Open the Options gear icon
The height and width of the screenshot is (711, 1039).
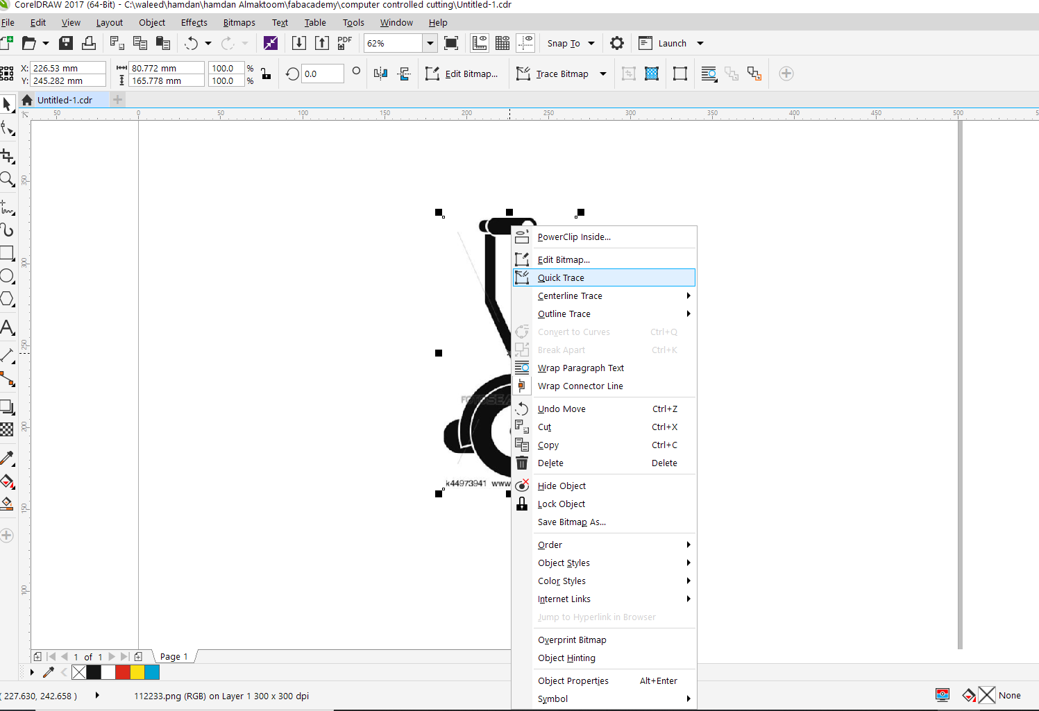point(617,43)
